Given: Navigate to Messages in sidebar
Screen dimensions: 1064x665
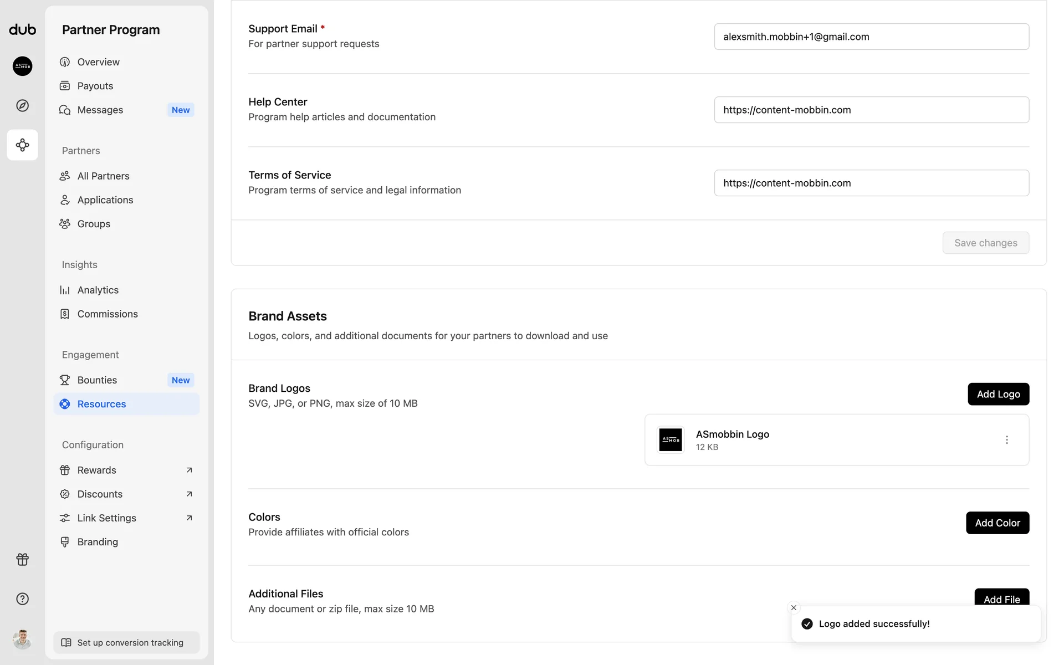Looking at the screenshot, I should coord(100,110).
